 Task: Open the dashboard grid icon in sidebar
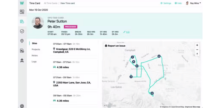tap(22, 12)
